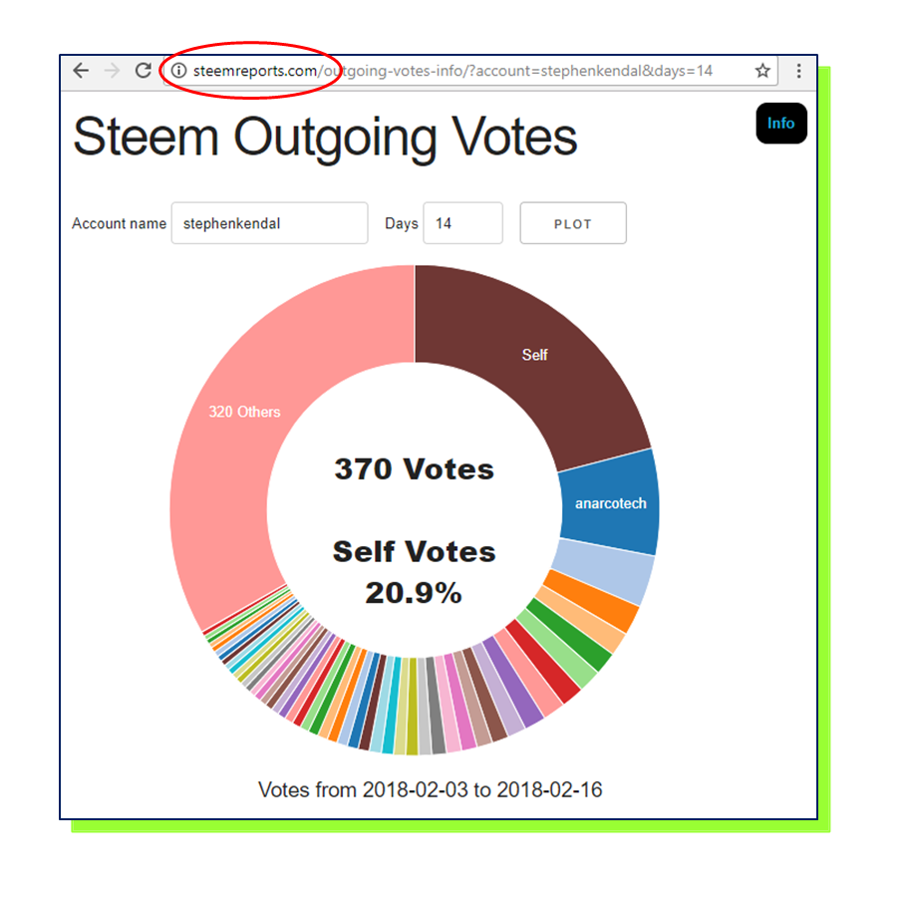Select the blue anarcotech chart segment
This screenshot has width=911, height=897.
point(610,503)
